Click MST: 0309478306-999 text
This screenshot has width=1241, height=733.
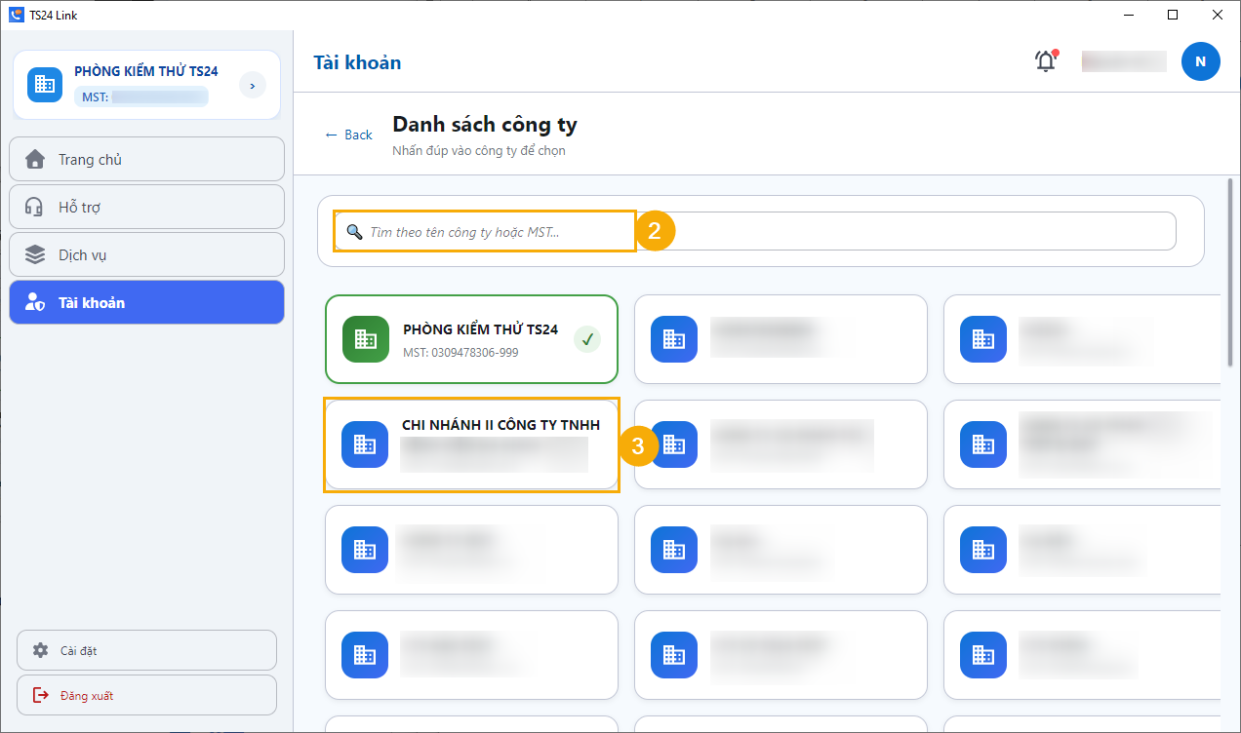pos(460,352)
